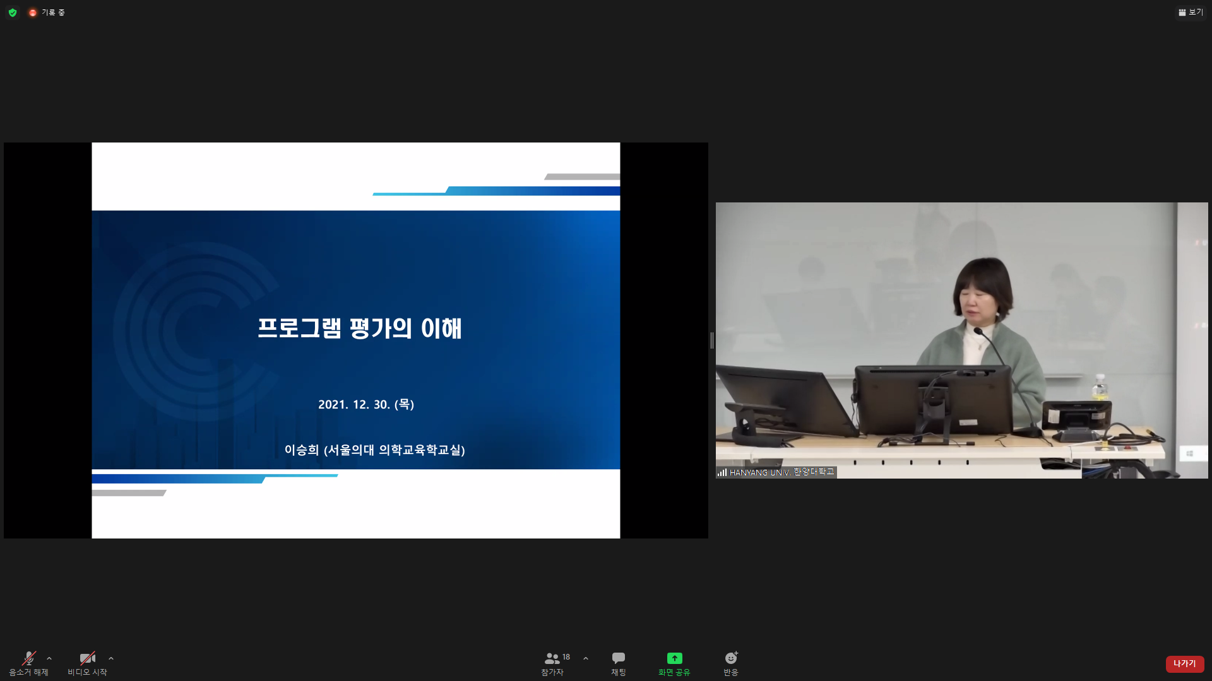Click the red recording indicator icon

(x=33, y=13)
